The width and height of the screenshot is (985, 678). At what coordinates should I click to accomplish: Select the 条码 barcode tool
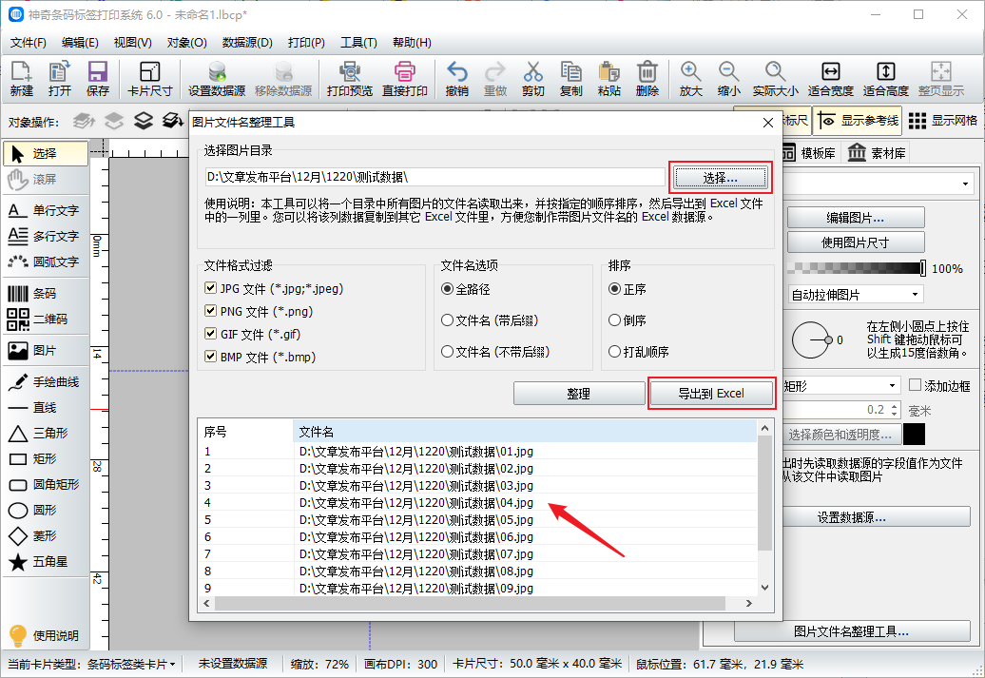click(x=46, y=294)
